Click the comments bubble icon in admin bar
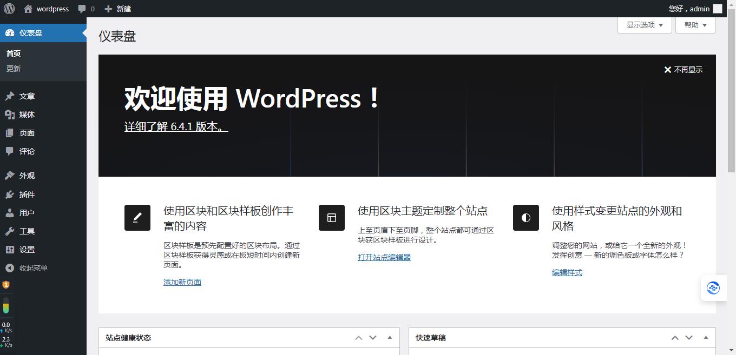736x355 pixels. [82, 9]
